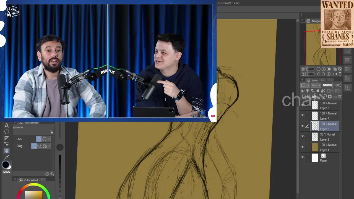The height and width of the screenshot is (199, 354).
Task: Switch to Navigator tab
Action: coord(314,21)
